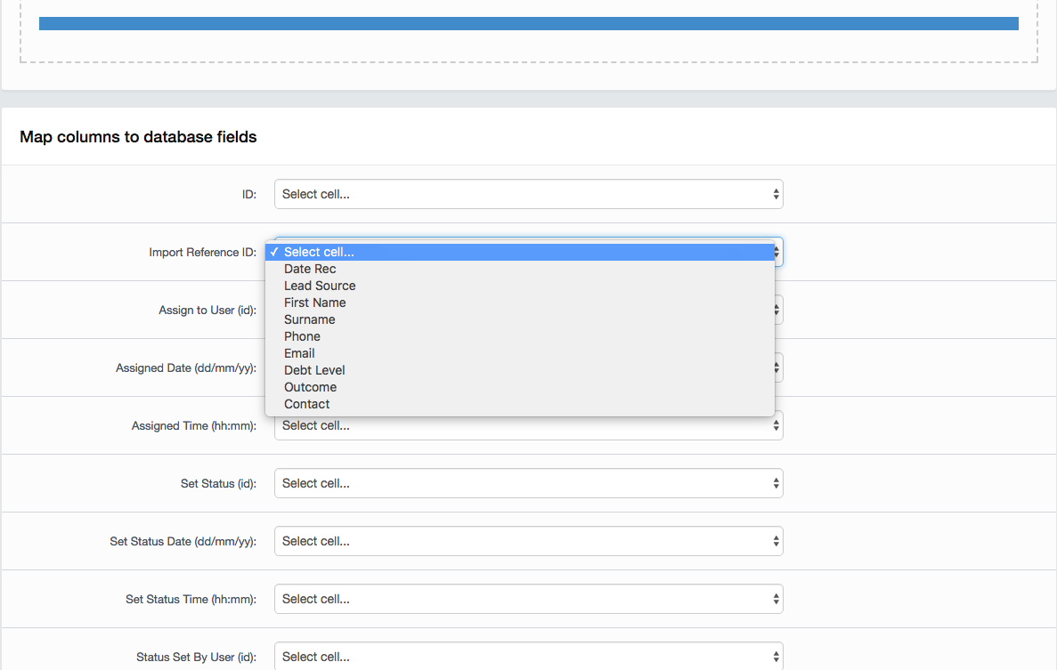This screenshot has height=670, width=1057.
Task: Click the checked 'Select cell...' option
Action: [x=319, y=252]
